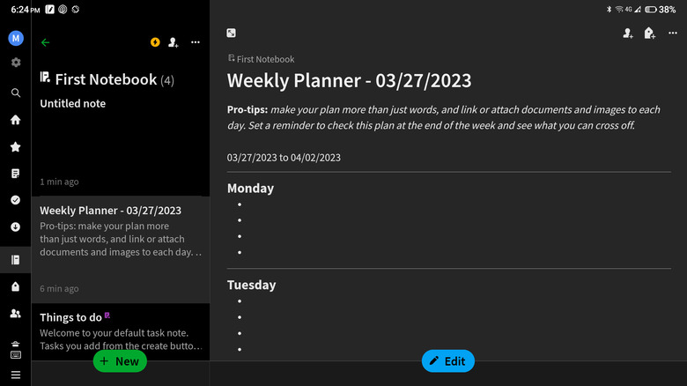Go to Home in the sidebar
The image size is (687, 386).
[16, 120]
